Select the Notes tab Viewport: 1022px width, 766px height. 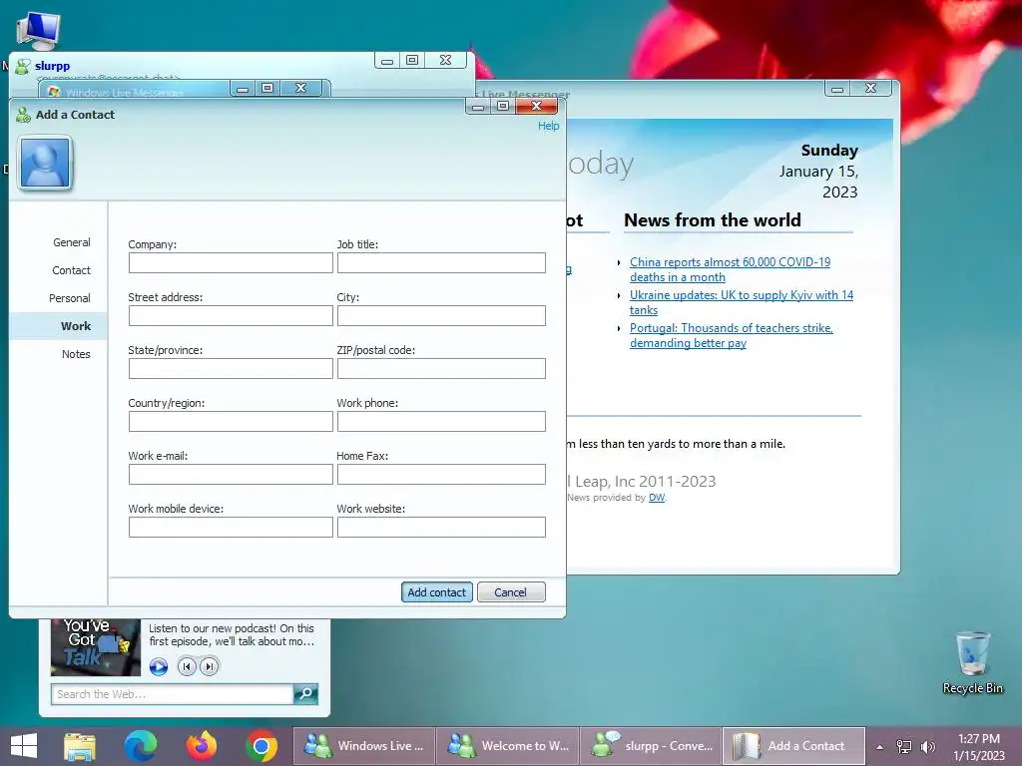76,354
